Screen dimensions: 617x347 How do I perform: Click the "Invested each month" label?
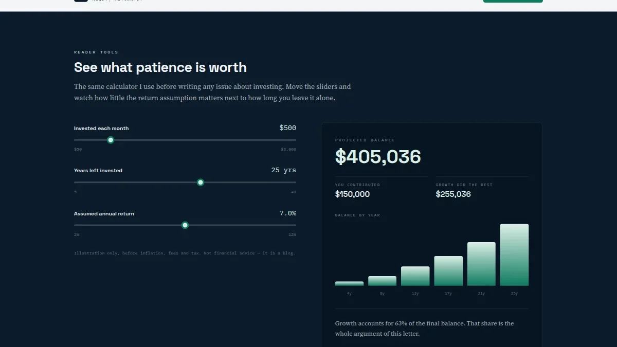click(x=101, y=129)
